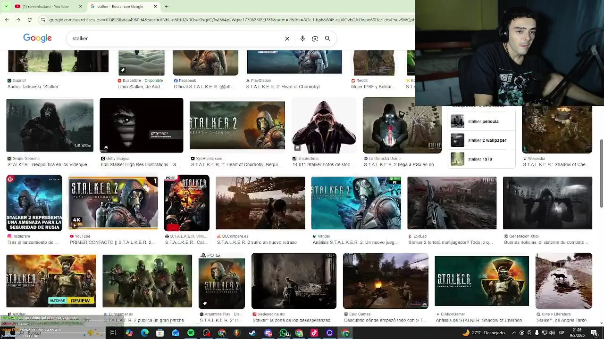
Task: Open YouTube PRIMER CONTACTO STALKER 2 thumbnail
Action: pos(113,203)
